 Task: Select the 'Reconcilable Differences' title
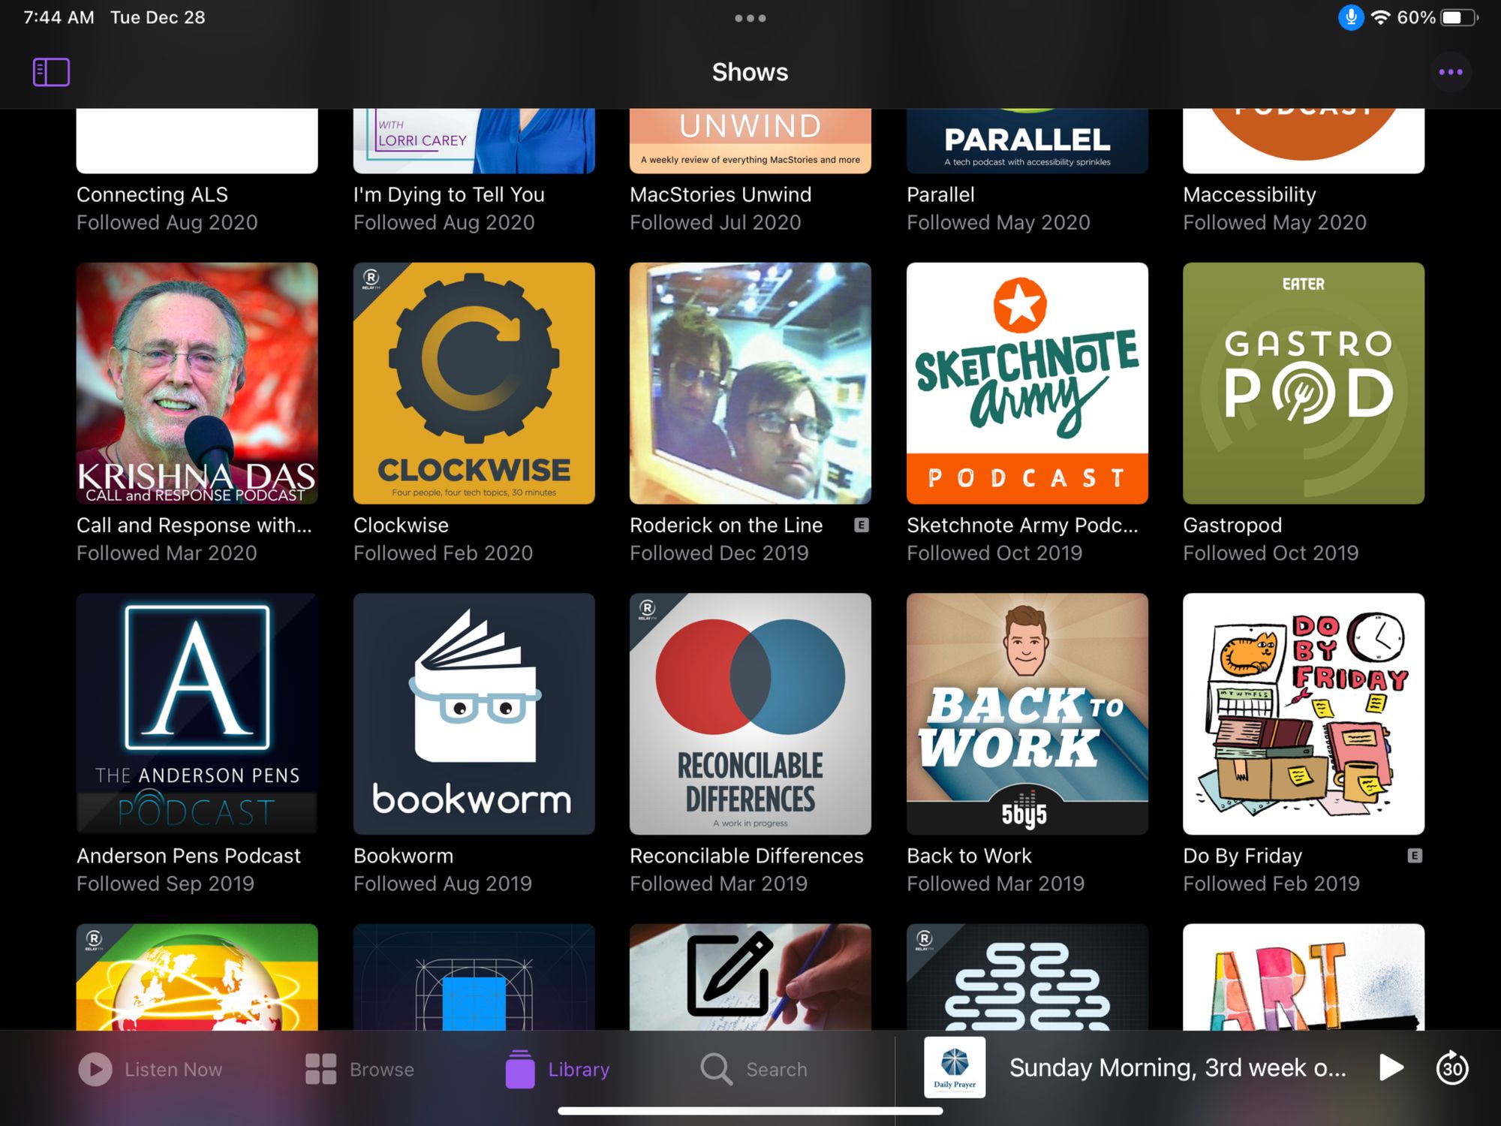tap(747, 856)
